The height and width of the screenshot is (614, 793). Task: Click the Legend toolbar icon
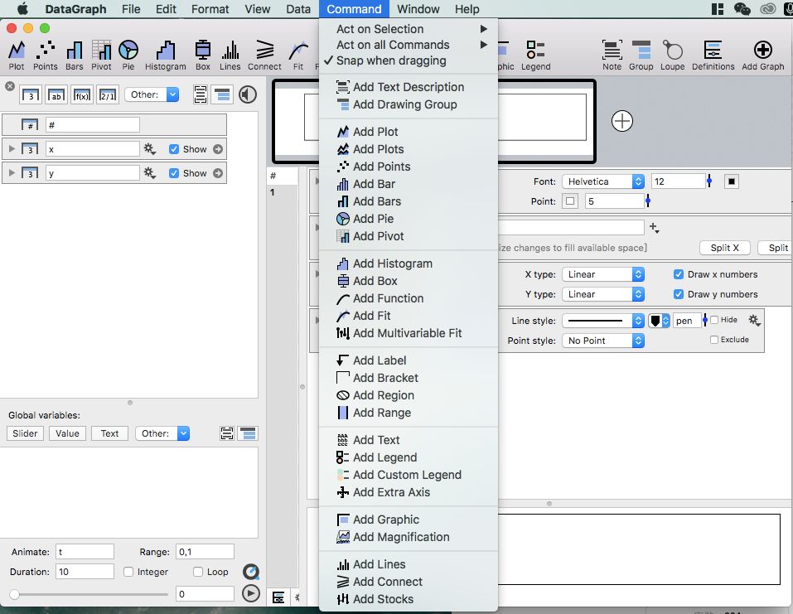[x=535, y=56]
